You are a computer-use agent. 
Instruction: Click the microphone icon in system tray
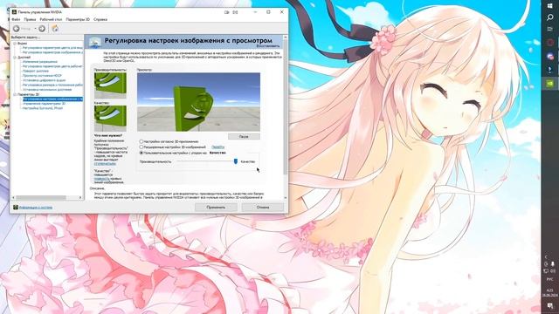click(x=553, y=264)
